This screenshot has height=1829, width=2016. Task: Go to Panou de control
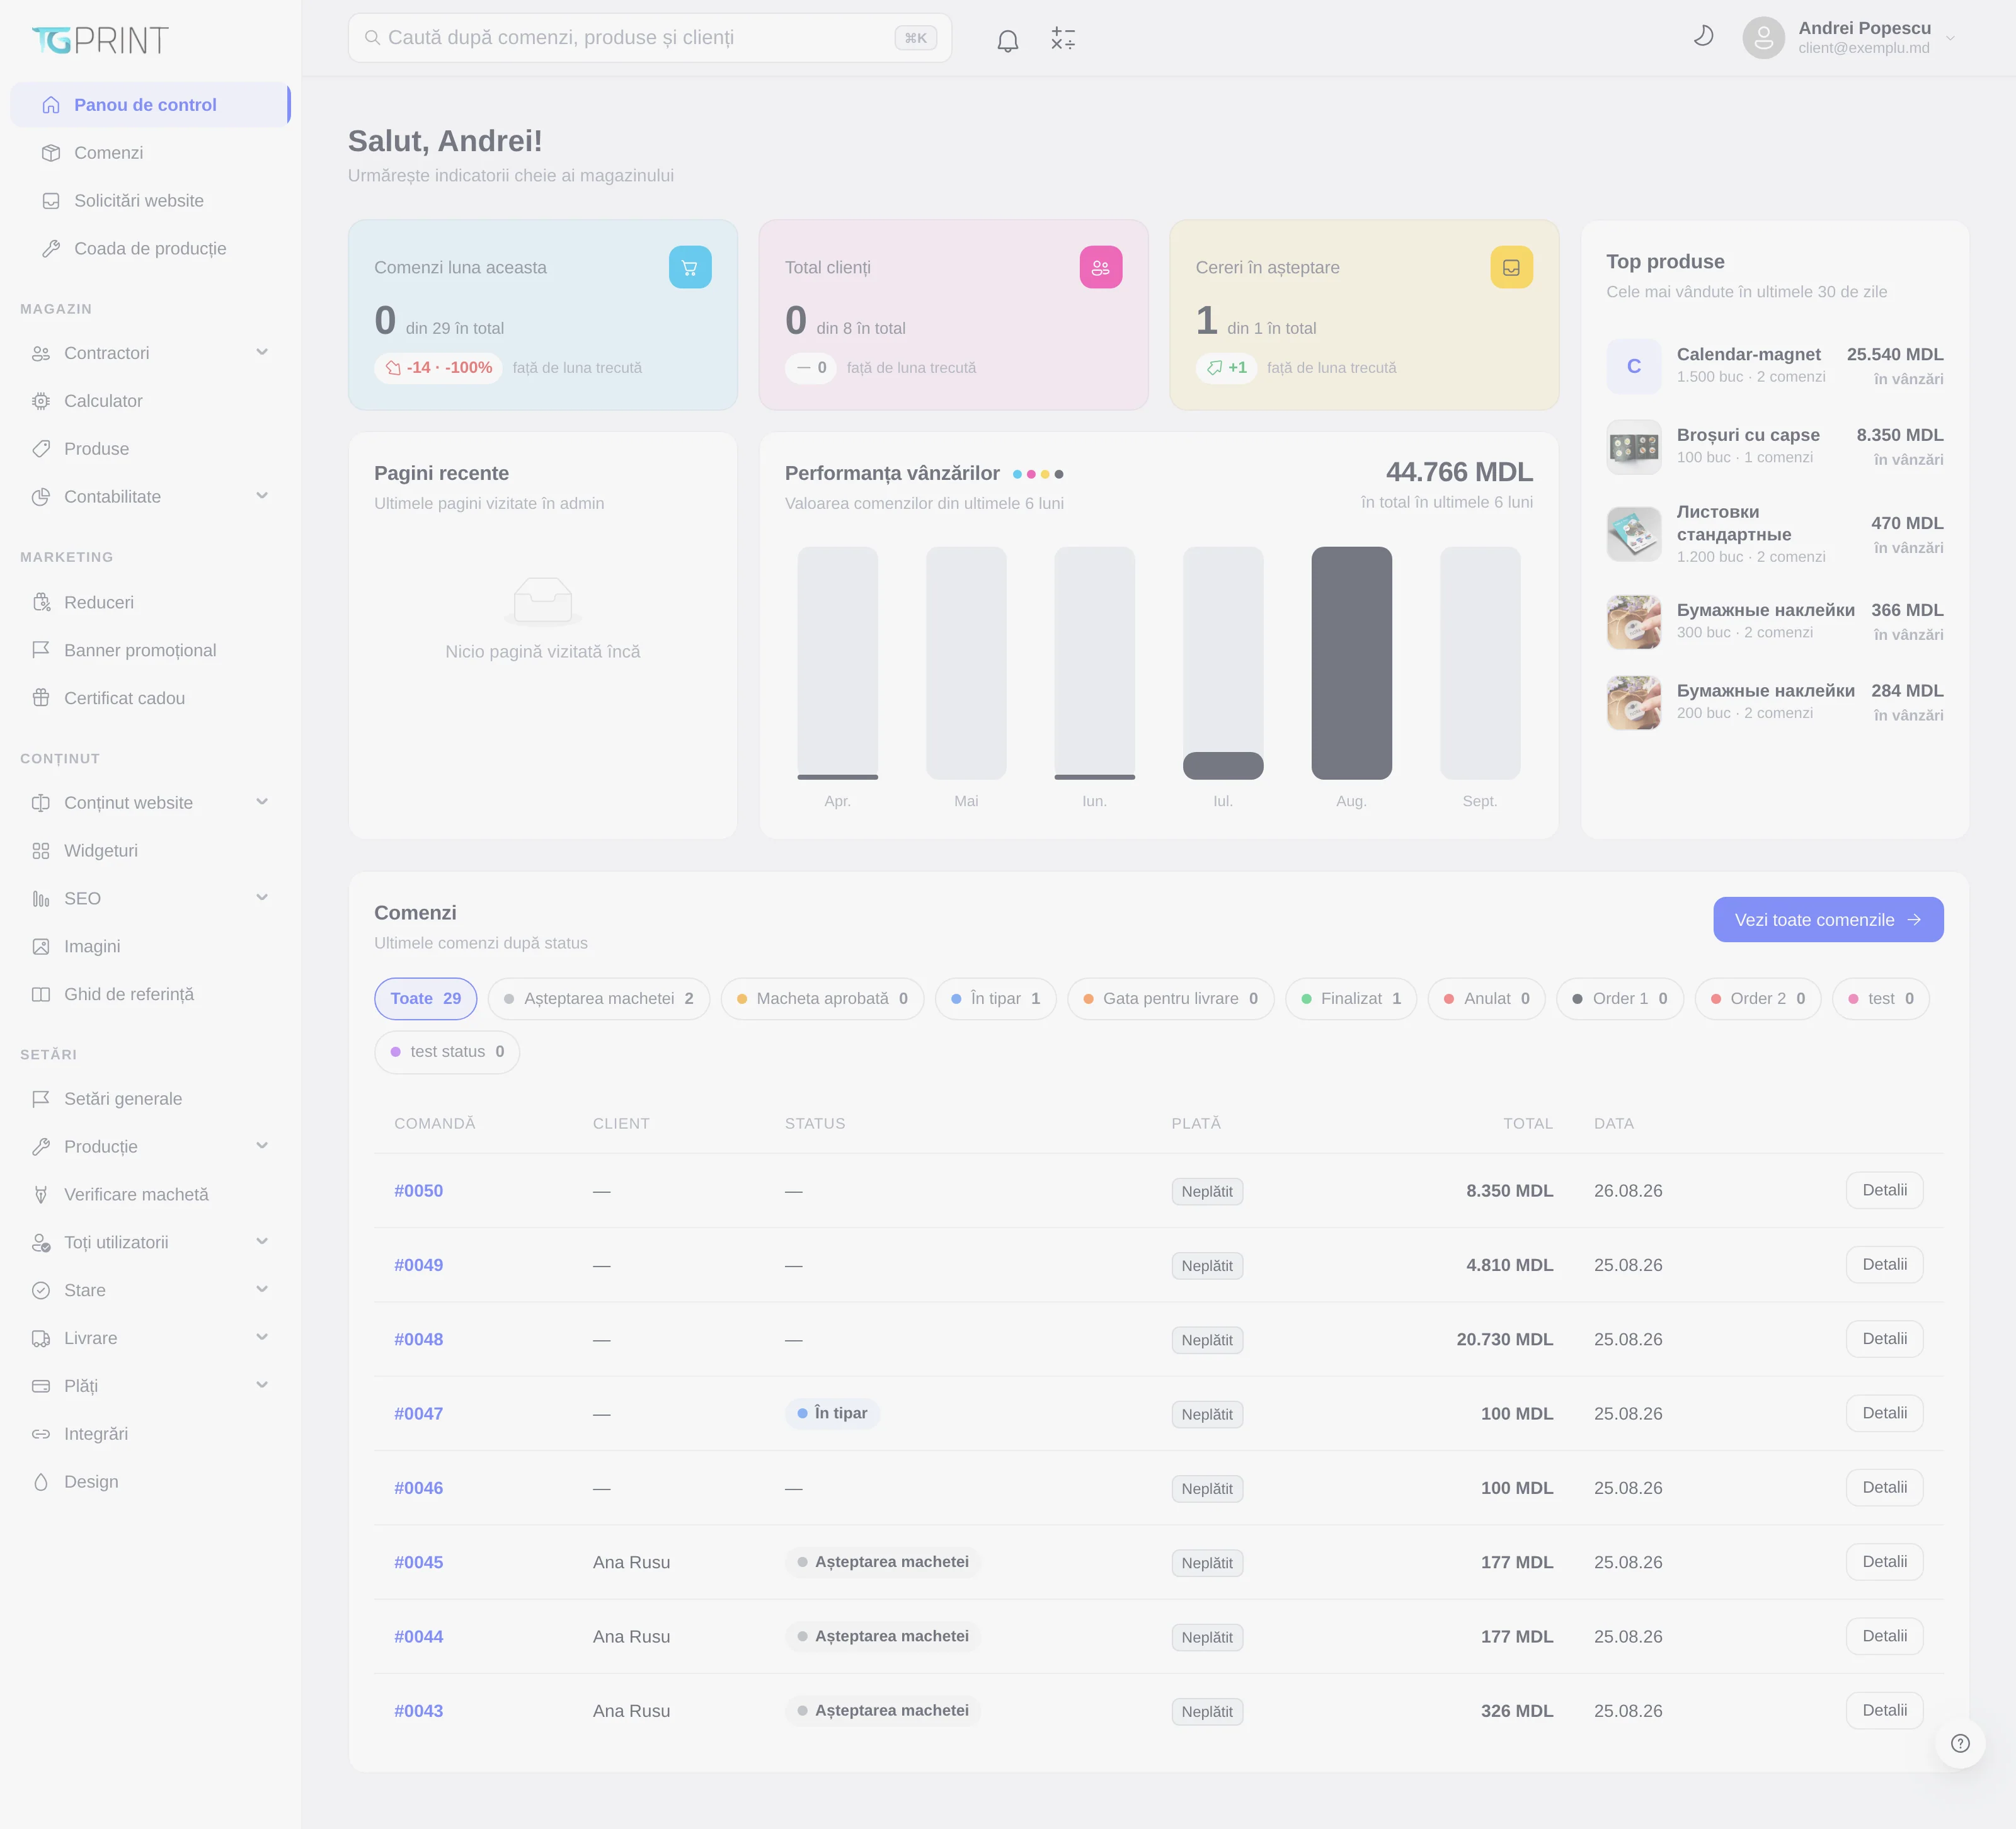click(x=150, y=105)
